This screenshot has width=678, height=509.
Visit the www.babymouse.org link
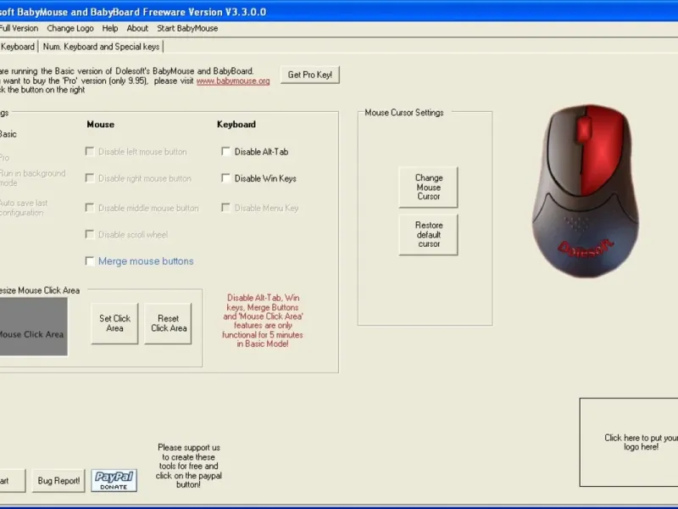click(x=233, y=81)
